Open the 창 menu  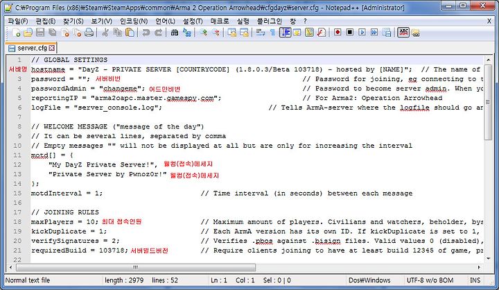[x=292, y=22]
